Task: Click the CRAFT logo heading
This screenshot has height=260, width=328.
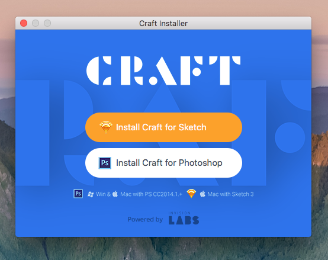Action: pyautogui.click(x=163, y=70)
